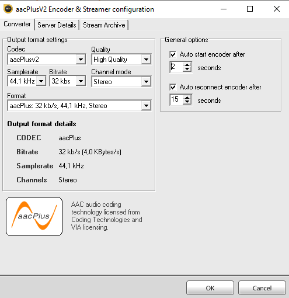Click the aacPlus logo image
This screenshot has height=298, width=289.
34,216
